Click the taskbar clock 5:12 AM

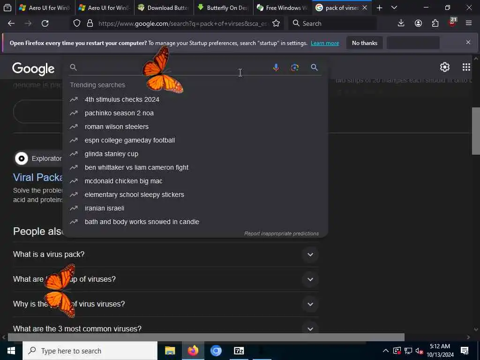(440, 351)
